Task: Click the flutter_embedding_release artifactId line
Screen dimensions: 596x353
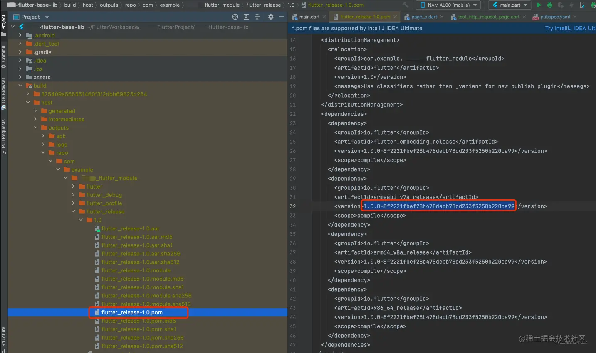Action: [416, 142]
